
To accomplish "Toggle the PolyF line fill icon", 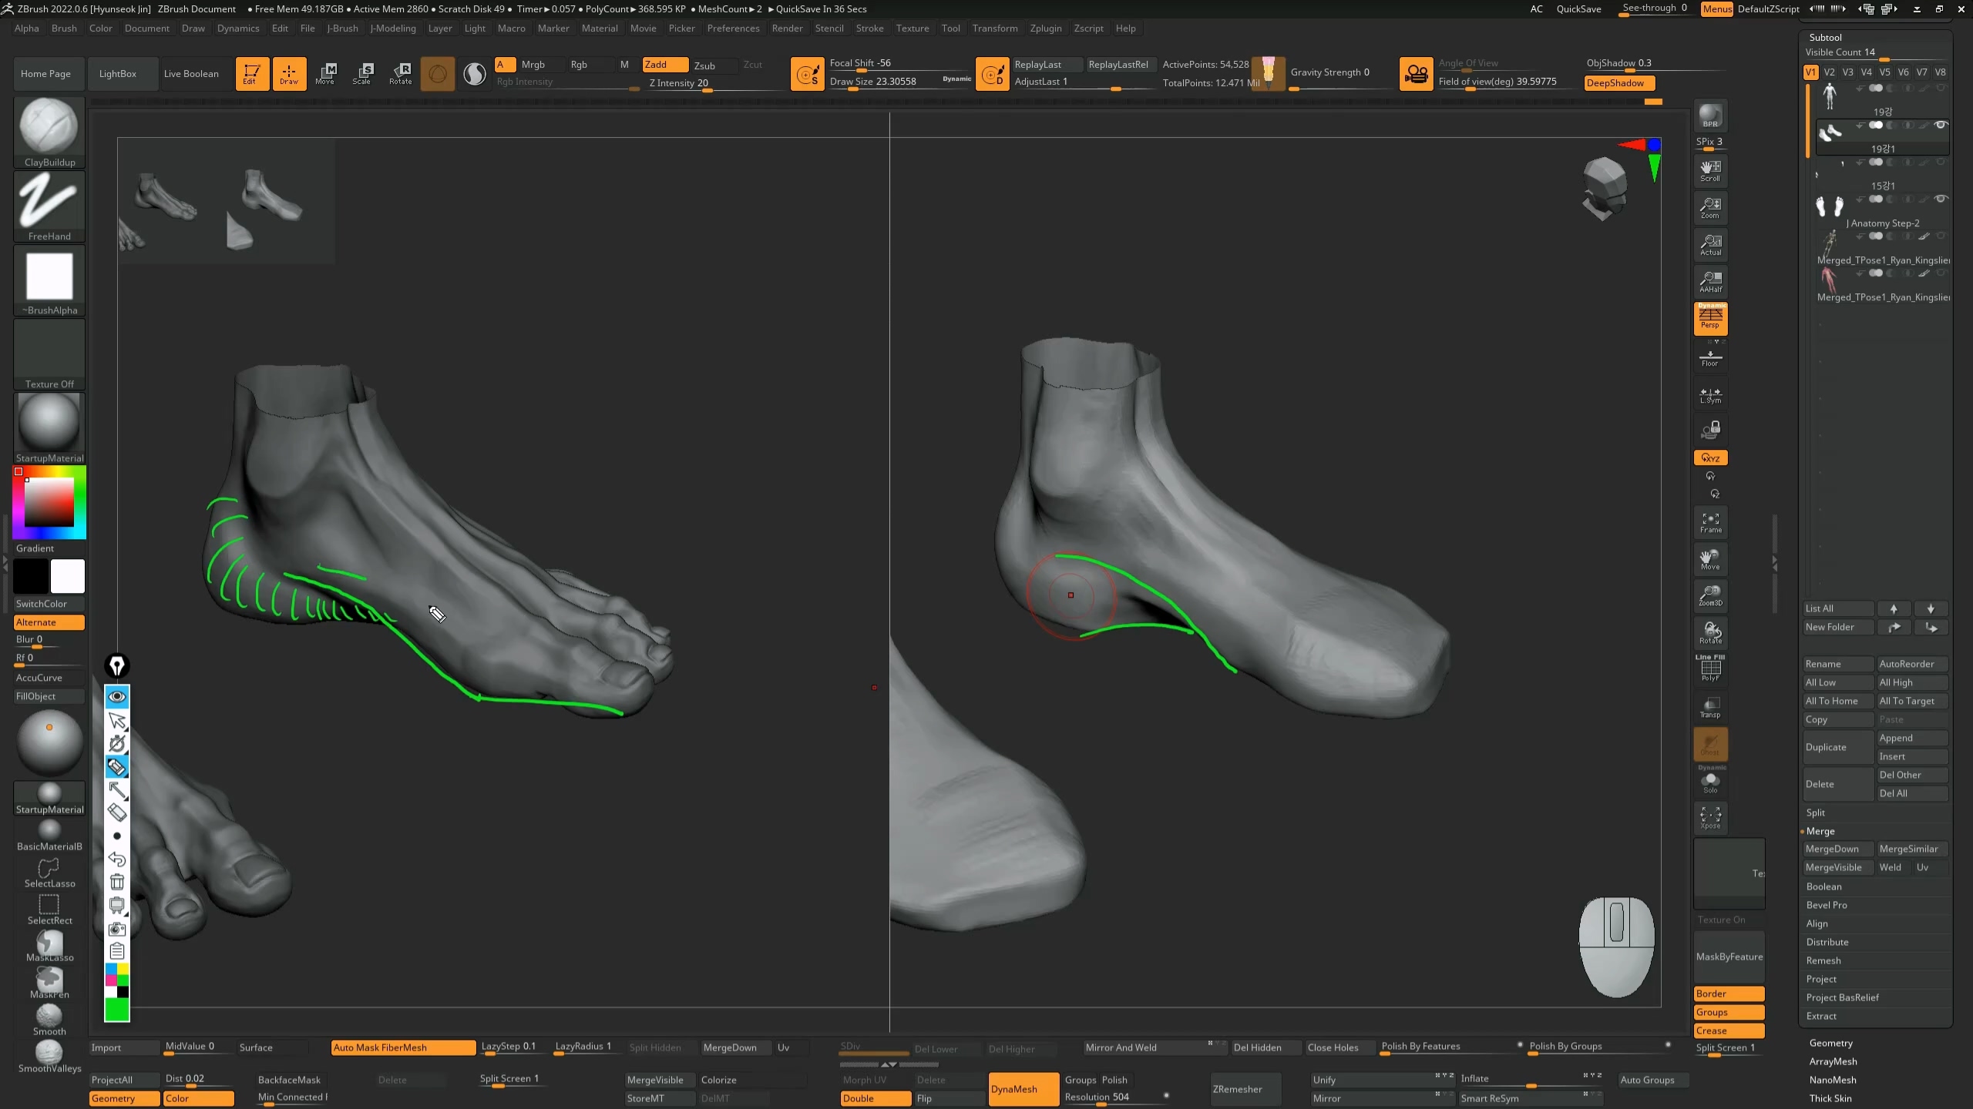I will pos(1710,668).
